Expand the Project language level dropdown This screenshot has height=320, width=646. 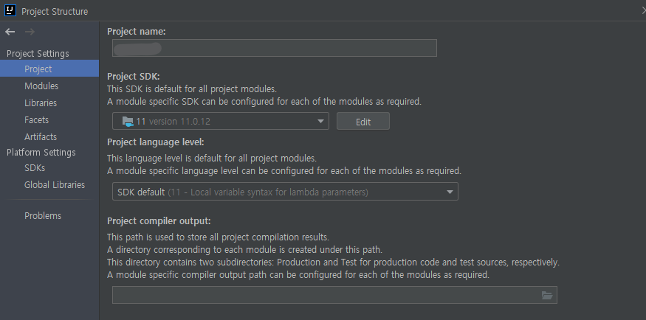pos(450,192)
